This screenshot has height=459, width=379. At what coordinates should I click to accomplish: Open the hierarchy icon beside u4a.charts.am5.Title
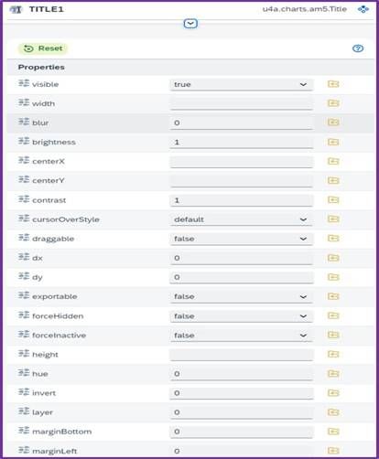363,9
